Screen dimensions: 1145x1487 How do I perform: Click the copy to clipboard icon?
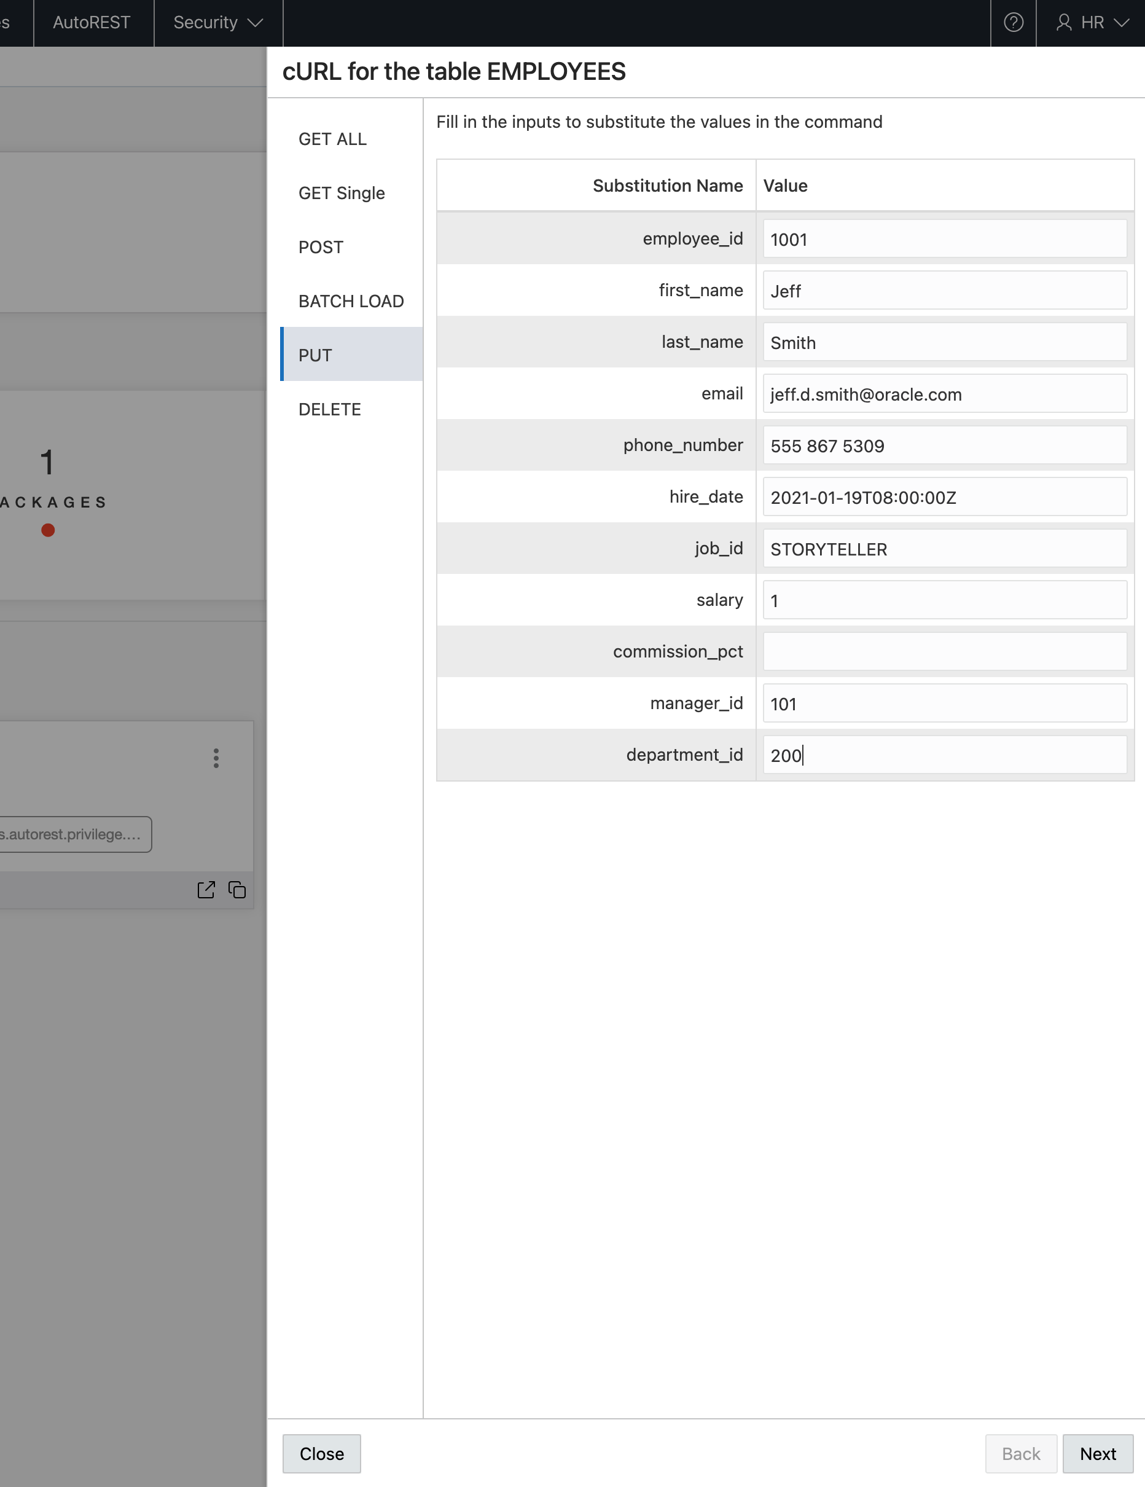pyautogui.click(x=237, y=890)
